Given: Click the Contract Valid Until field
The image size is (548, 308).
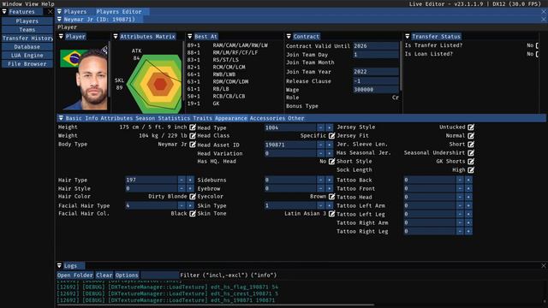Looking at the screenshot, I should 376,45.
